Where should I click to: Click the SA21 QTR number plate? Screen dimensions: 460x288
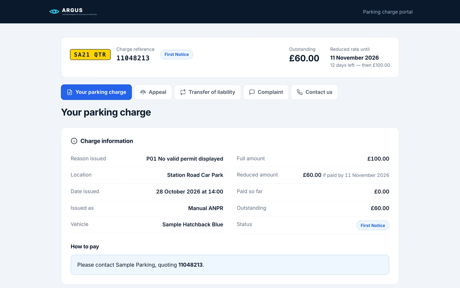[x=90, y=54]
